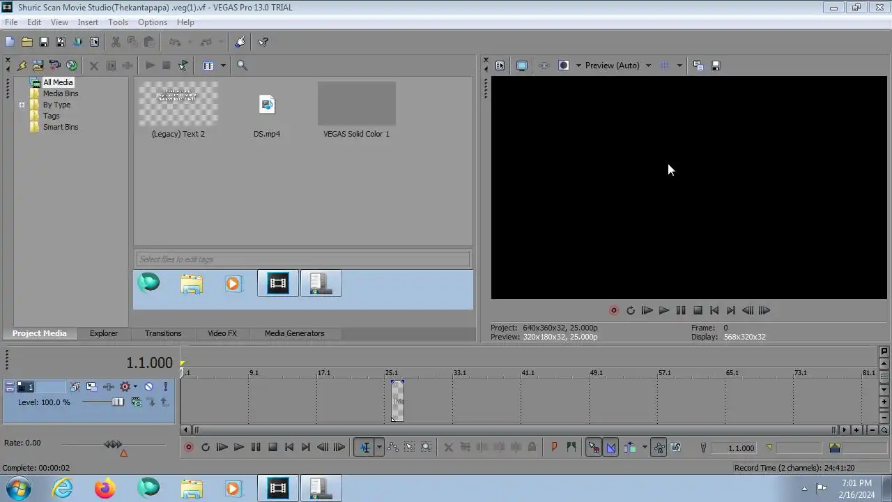Viewport: 892px width, 502px height.
Task: Click the timeline transport Record button
Action: point(189,448)
